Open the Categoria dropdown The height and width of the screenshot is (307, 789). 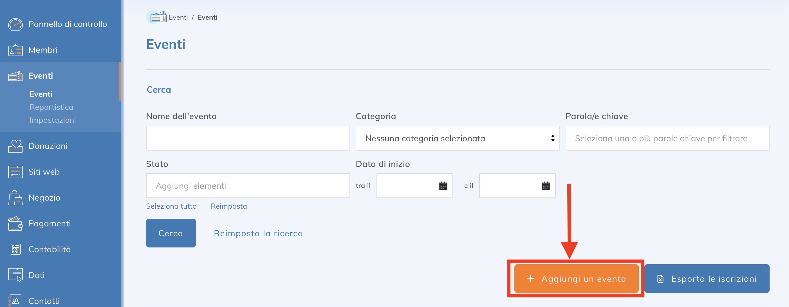458,138
